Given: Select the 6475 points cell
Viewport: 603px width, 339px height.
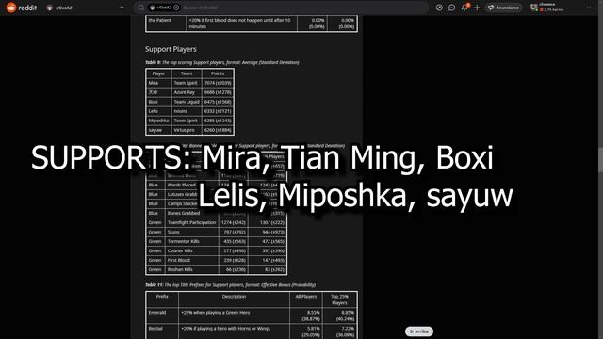Looking at the screenshot, I should (218, 102).
